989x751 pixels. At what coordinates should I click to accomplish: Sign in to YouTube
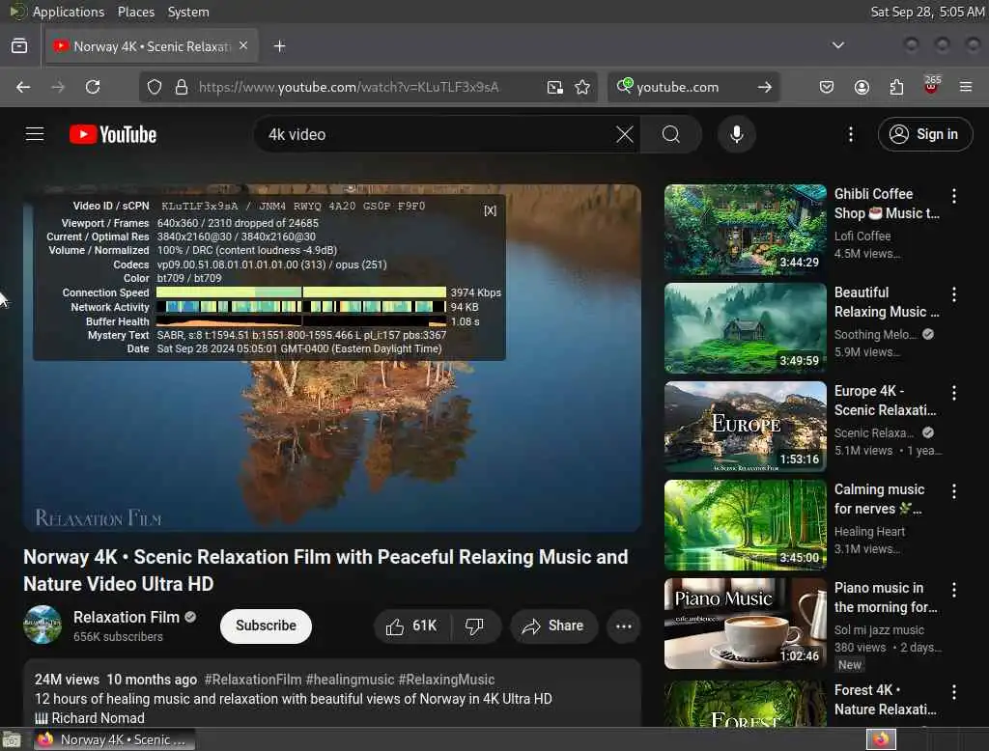pyautogui.click(x=925, y=134)
